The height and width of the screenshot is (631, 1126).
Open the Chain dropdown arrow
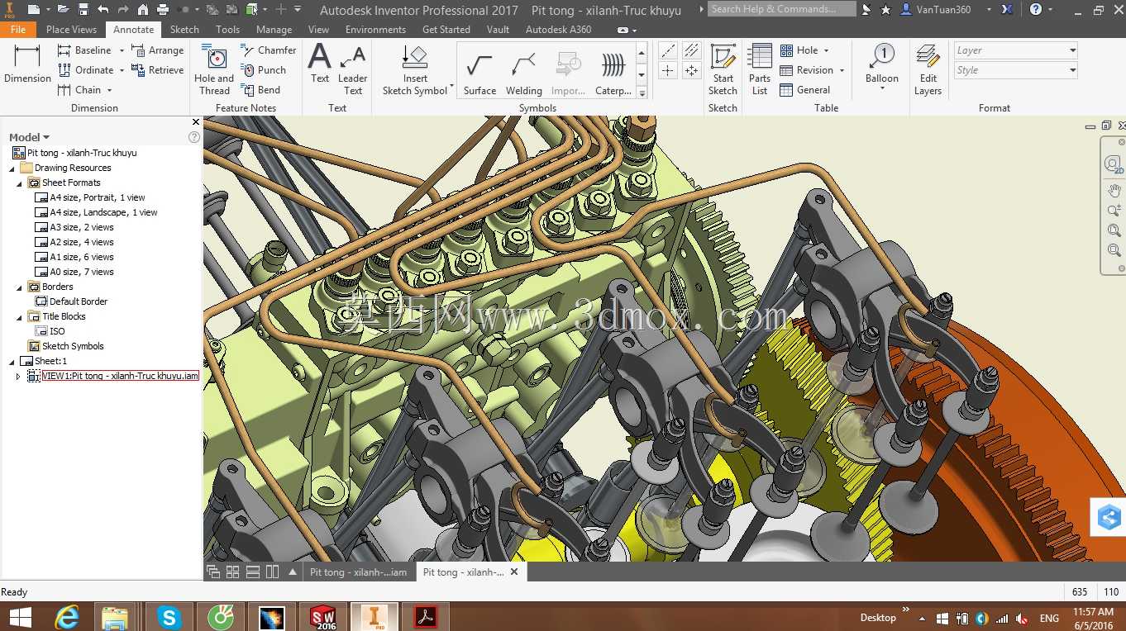(x=109, y=91)
